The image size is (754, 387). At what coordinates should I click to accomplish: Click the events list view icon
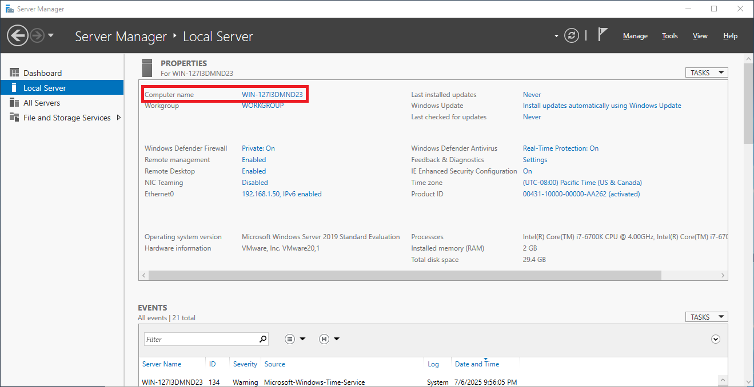290,338
